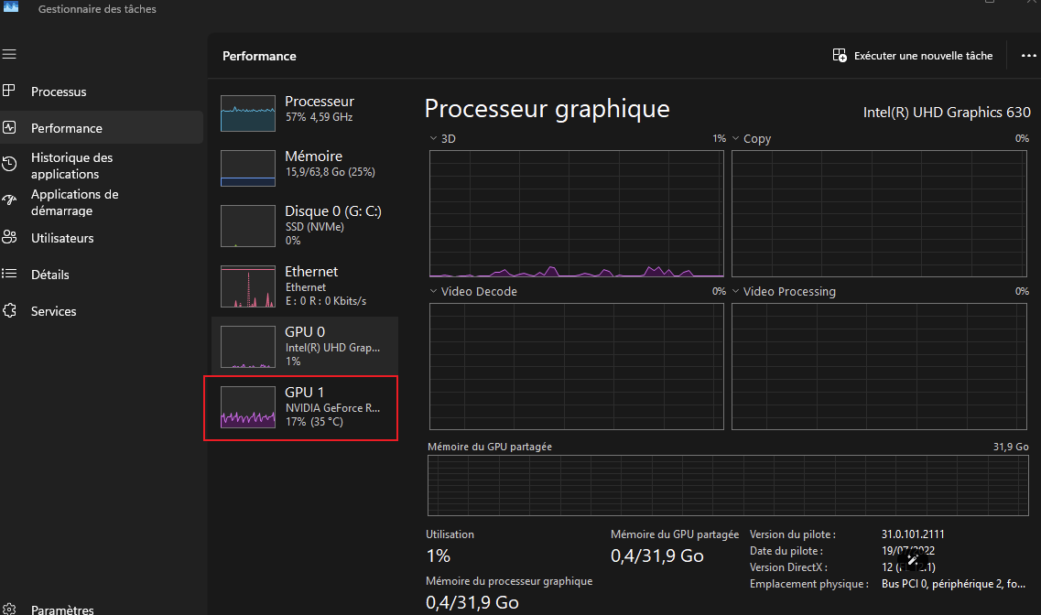The width and height of the screenshot is (1041, 615).
Task: Open the Détails page
Action: pyautogui.click(x=102, y=274)
